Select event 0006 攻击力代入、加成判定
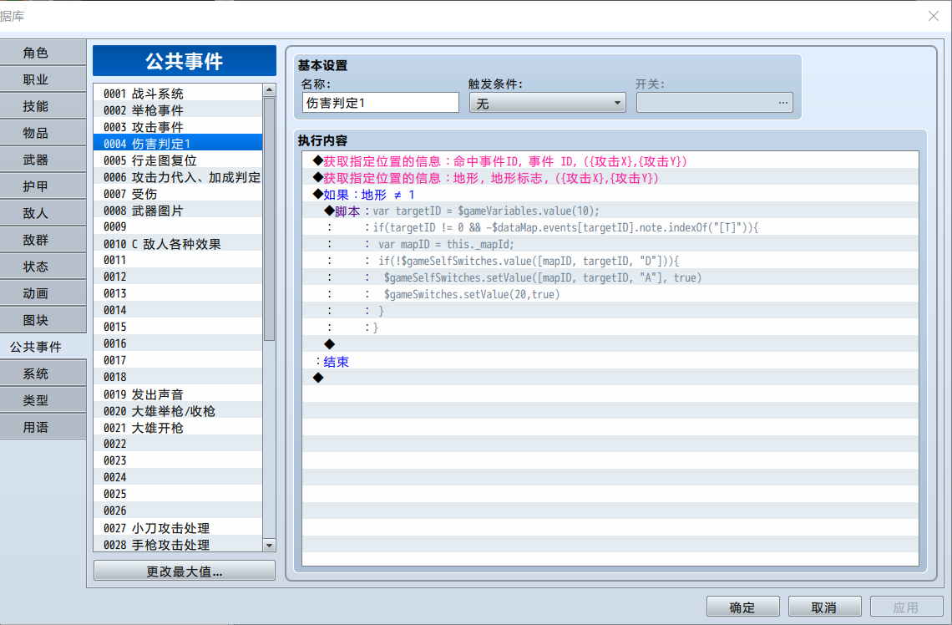The height and width of the screenshot is (625, 952). point(178,177)
